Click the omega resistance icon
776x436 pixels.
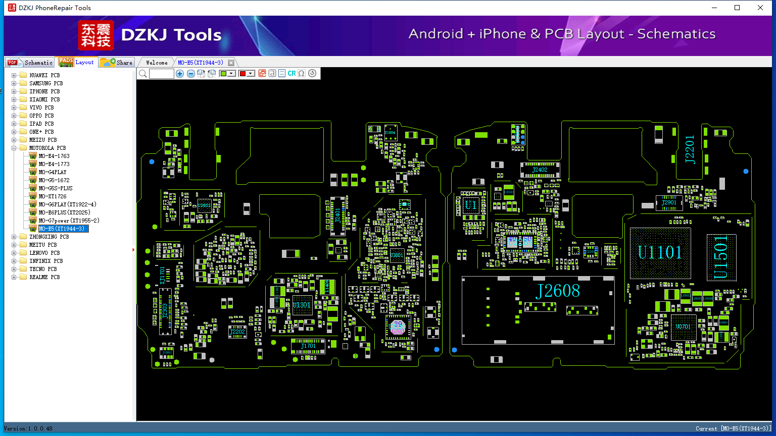click(x=302, y=74)
